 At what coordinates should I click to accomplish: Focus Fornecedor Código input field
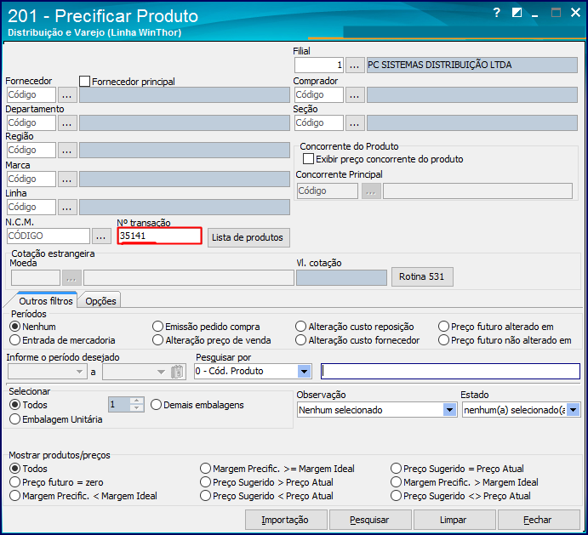pos(31,95)
